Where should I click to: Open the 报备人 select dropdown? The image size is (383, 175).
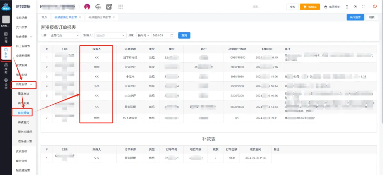pos(110,35)
